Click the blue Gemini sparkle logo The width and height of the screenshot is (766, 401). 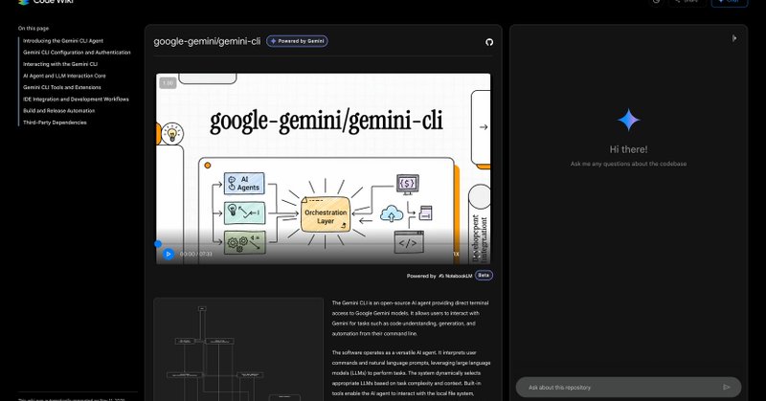(628, 120)
